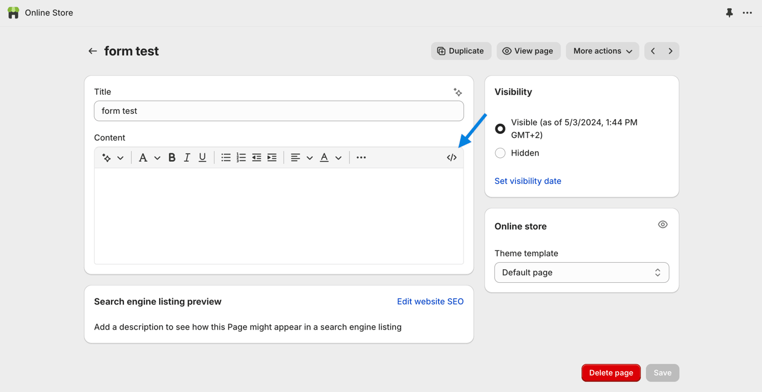Open the text alignment dropdown

point(301,158)
